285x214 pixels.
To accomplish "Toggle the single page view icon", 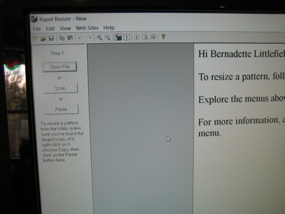I will [x=126, y=37].
